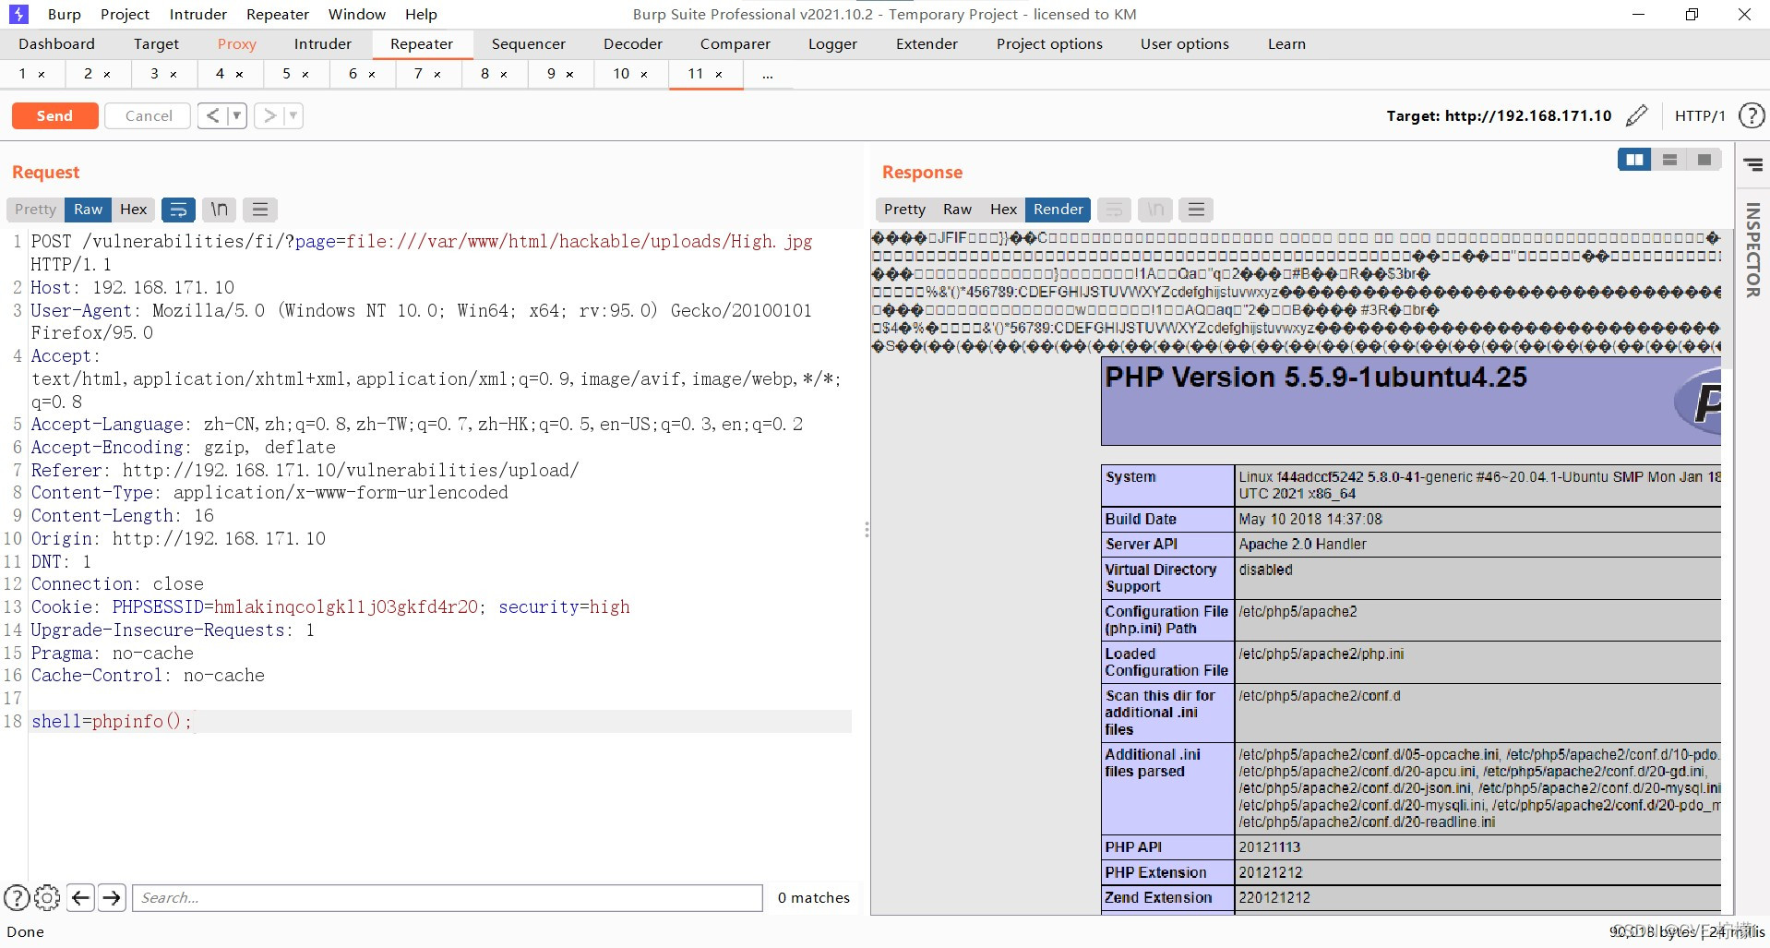This screenshot has height=948, width=1770.
Task: Select side-by-side layout view
Action: [x=1634, y=160]
